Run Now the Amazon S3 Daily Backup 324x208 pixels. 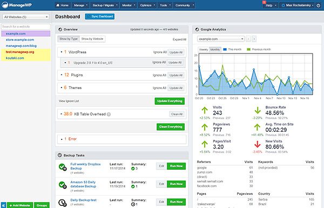[176, 184]
